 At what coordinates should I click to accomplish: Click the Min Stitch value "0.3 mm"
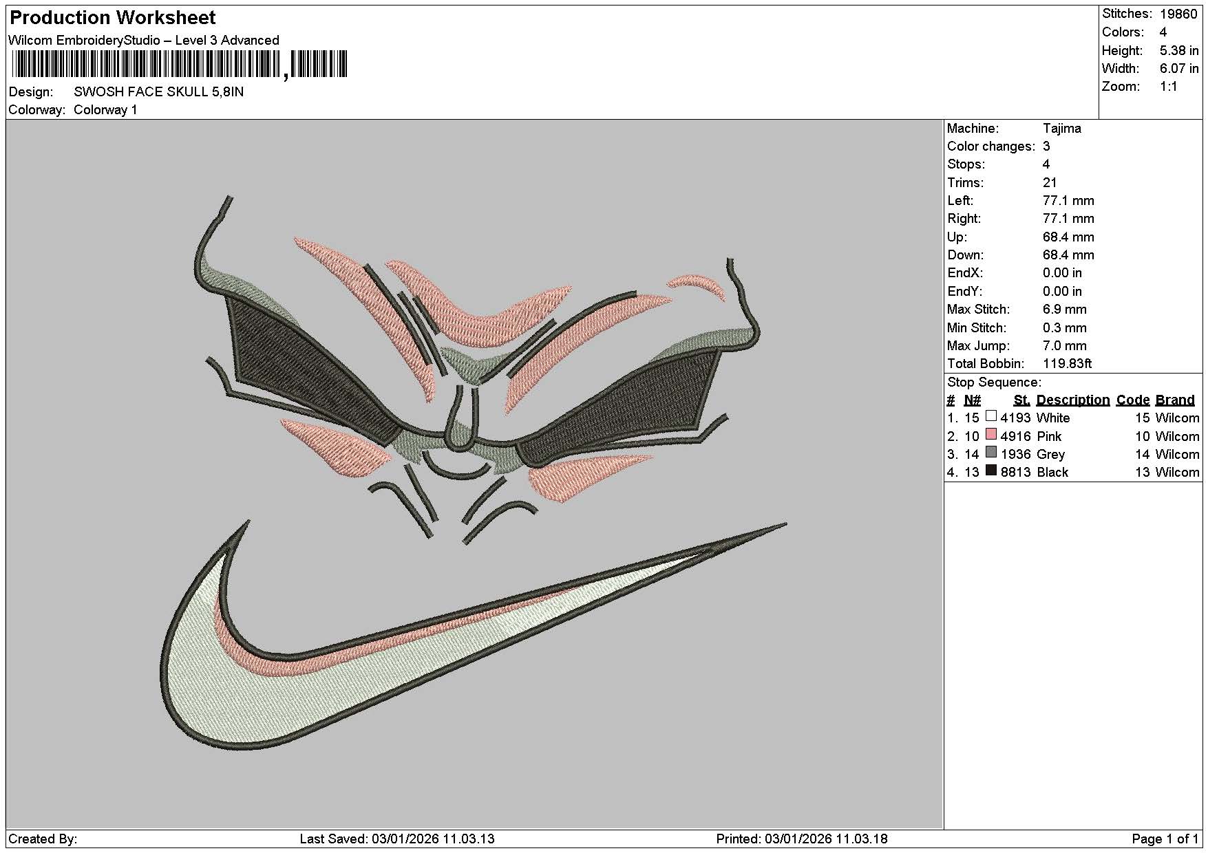coord(1065,327)
